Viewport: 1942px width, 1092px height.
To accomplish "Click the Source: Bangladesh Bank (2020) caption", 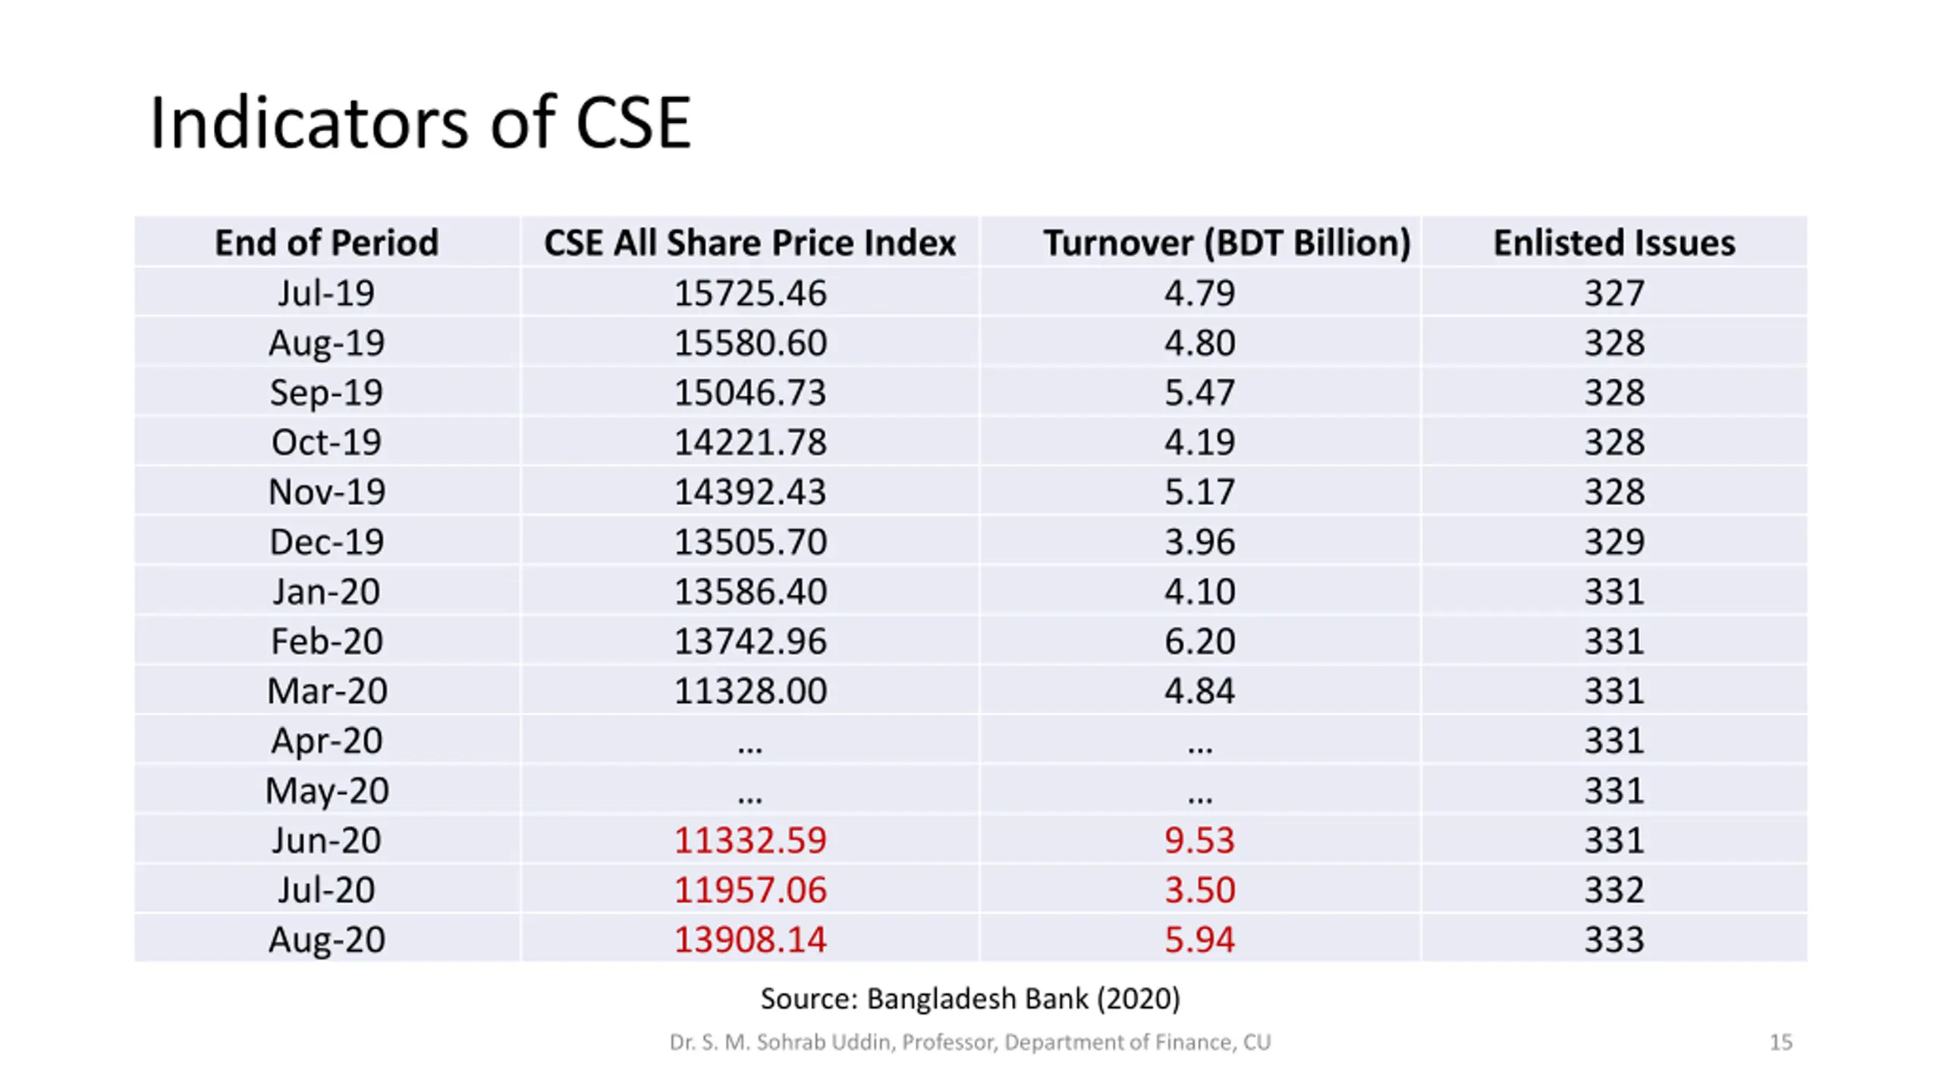I will click(x=970, y=999).
